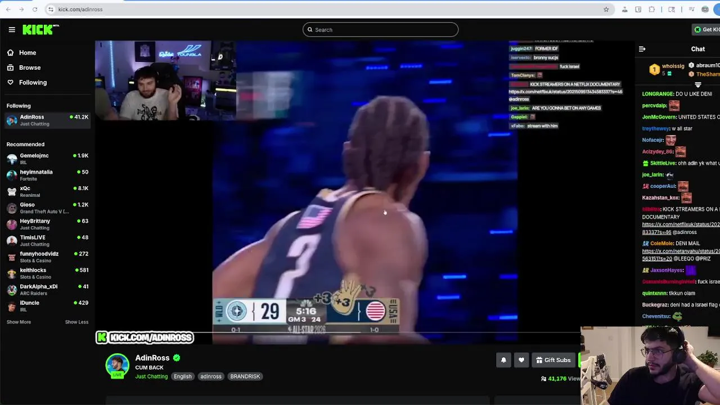Click AdinRoss's live profile avatar

click(118, 366)
